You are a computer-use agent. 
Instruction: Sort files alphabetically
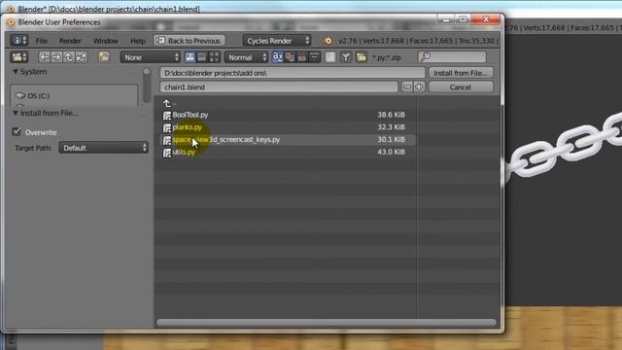point(277,57)
